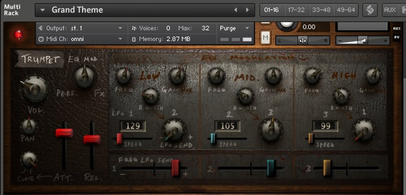Click the High band B.Width knob

pos(341,96)
